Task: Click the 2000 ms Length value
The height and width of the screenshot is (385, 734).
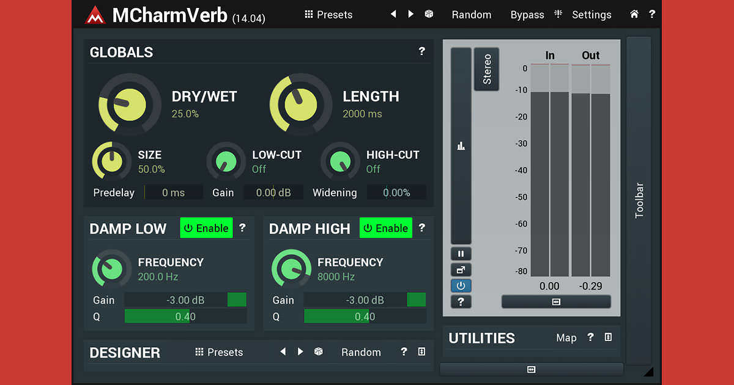Action: tap(363, 114)
